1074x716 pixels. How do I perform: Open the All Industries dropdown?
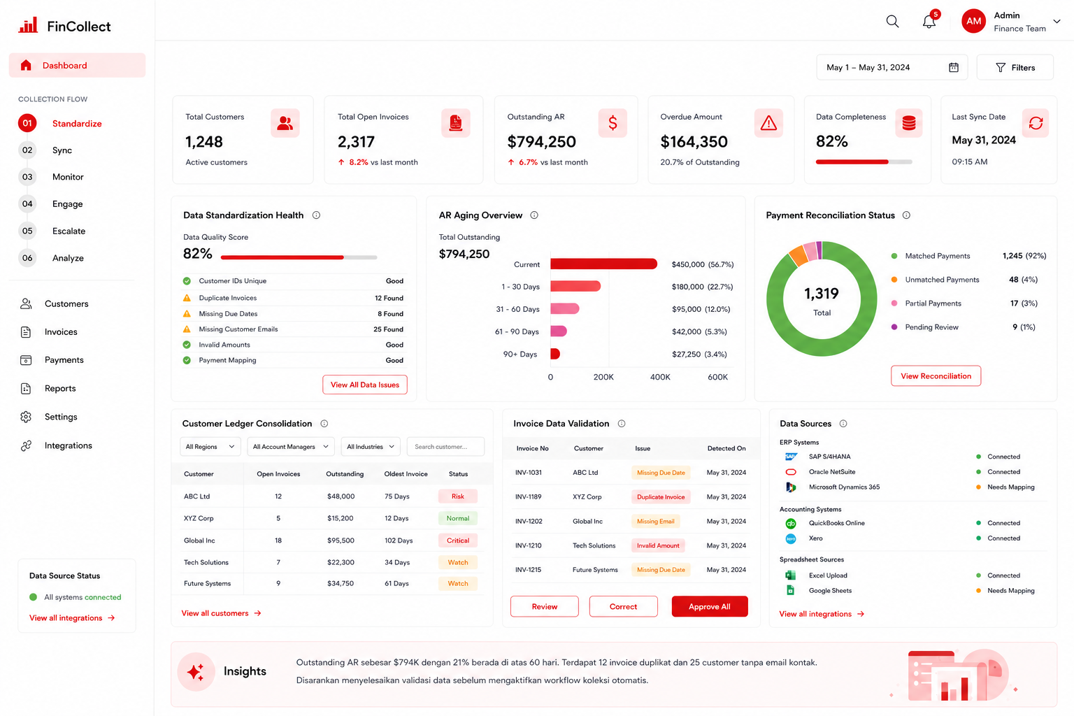(371, 447)
